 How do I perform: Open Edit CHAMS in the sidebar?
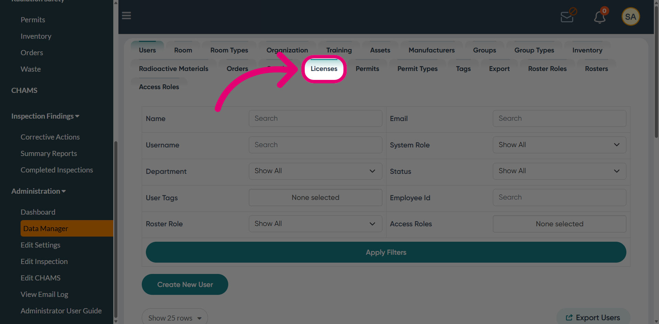41,278
